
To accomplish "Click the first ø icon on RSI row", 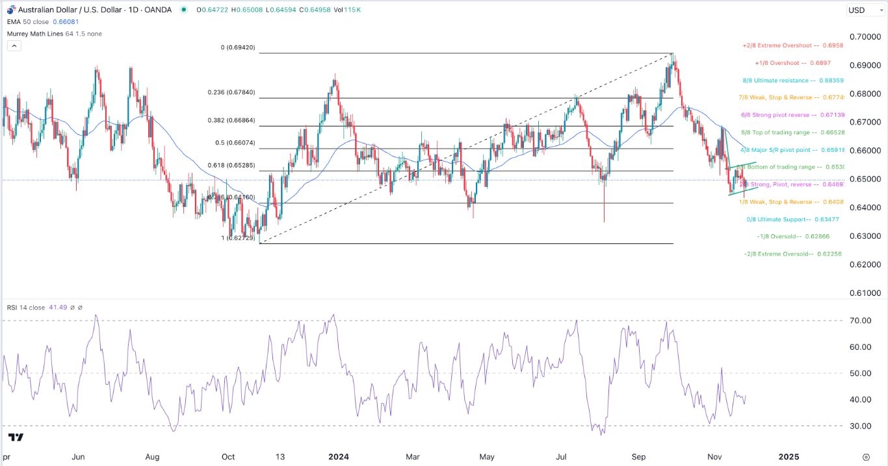I will pyautogui.click(x=73, y=308).
